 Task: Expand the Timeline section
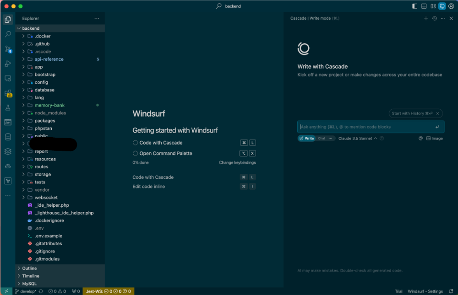[60, 276]
